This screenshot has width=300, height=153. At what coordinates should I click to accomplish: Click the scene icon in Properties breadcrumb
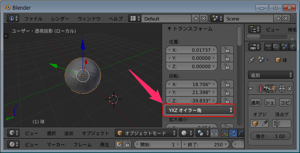click(261, 60)
